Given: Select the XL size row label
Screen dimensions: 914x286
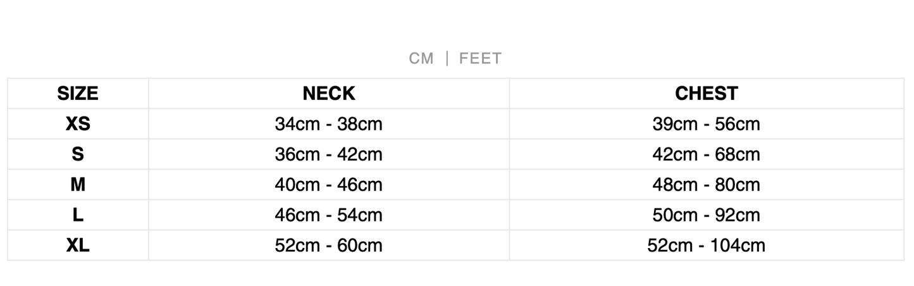Looking at the screenshot, I should pos(78,246).
